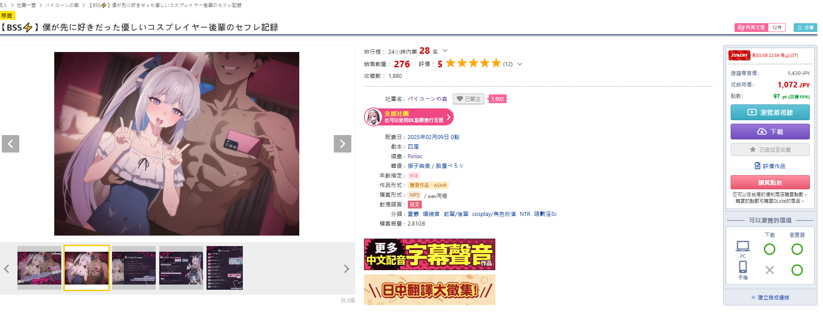Show the next product image
Viewport: 823px width, 316px height.
click(x=342, y=144)
